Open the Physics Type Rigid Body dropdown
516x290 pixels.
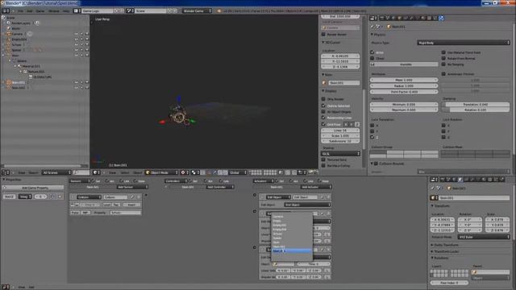coord(464,43)
